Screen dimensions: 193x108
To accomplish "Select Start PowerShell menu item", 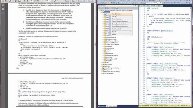I will (x=116, y=29).
